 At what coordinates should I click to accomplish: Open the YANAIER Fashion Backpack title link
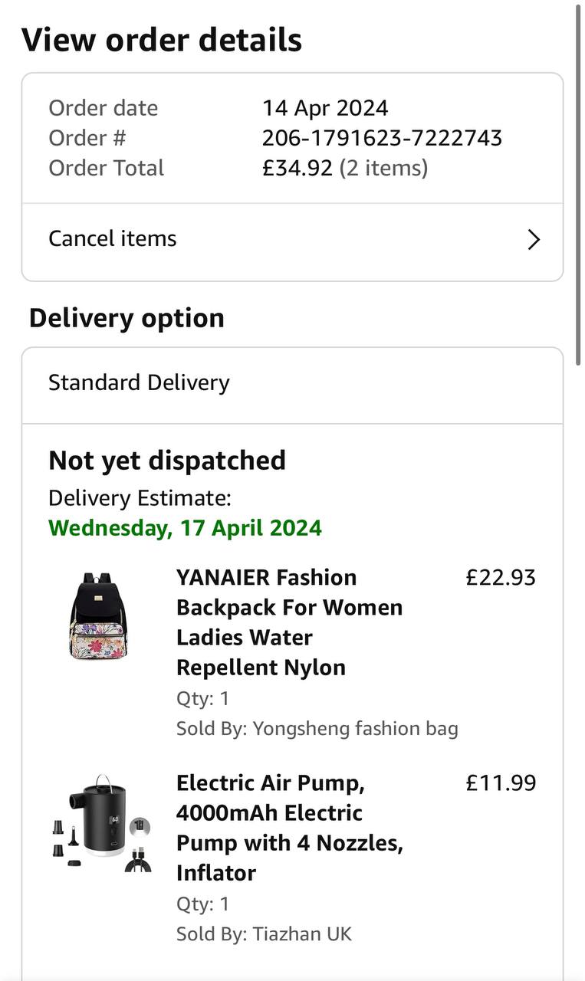click(289, 622)
